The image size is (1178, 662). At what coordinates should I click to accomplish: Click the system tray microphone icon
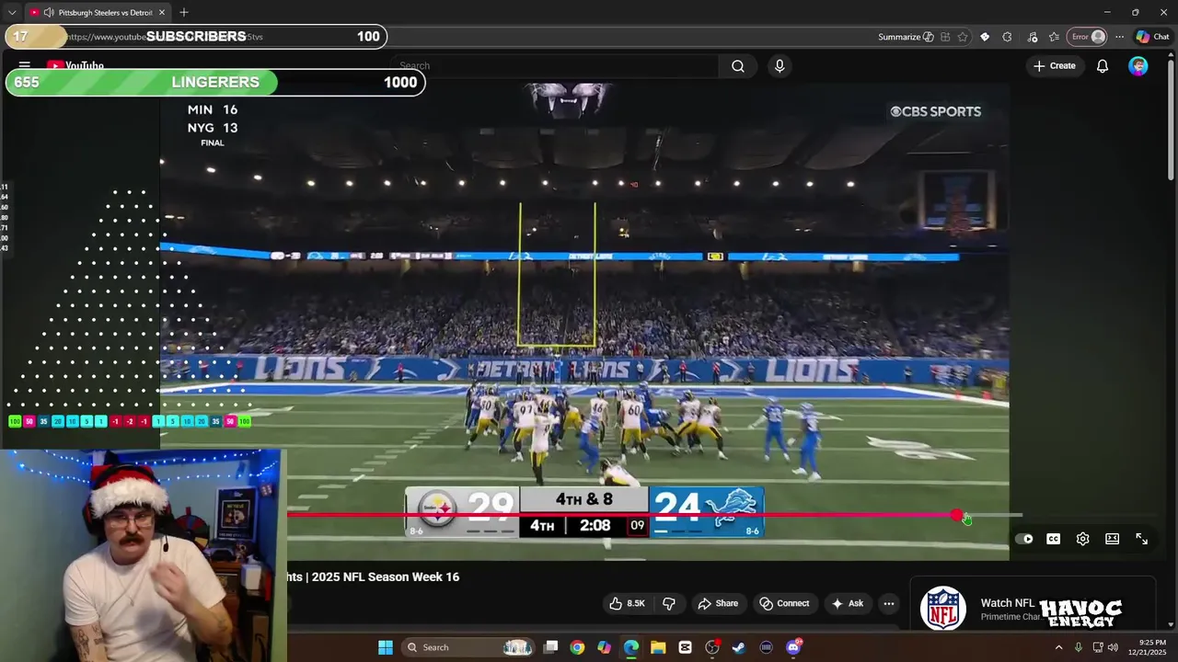coord(1079,647)
